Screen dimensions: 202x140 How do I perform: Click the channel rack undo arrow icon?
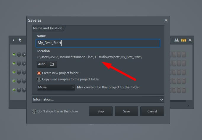20,40
